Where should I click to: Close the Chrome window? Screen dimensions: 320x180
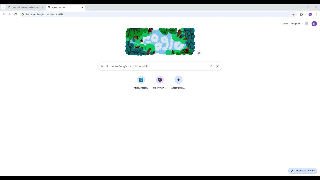coord(316,7)
